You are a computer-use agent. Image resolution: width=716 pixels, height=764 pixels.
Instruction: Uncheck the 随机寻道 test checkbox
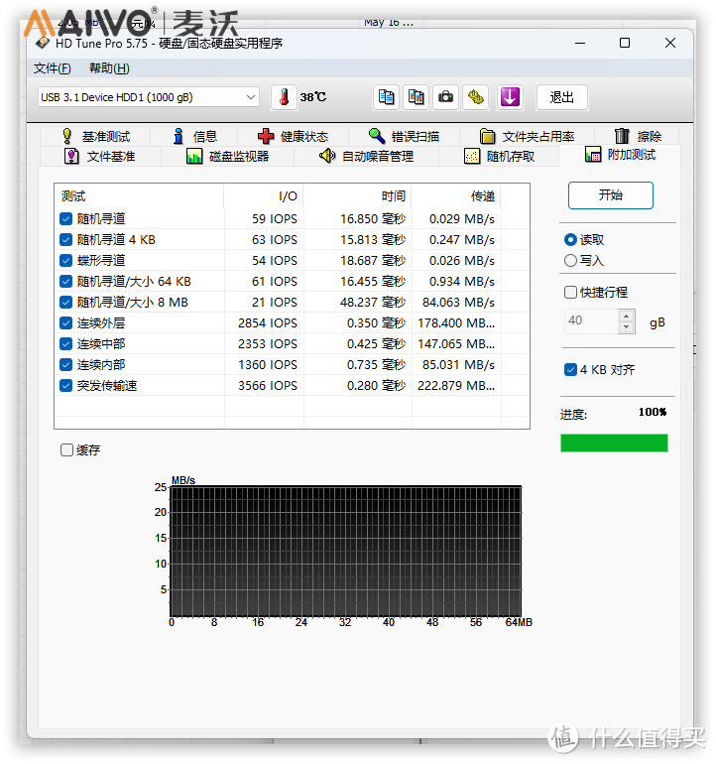(x=66, y=218)
